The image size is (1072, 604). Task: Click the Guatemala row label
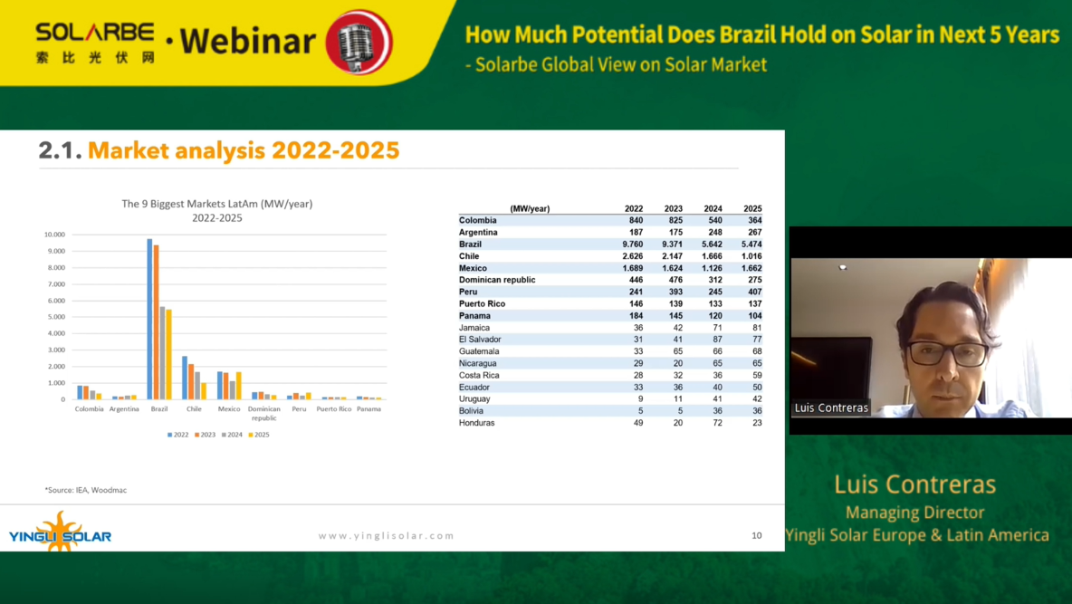(x=479, y=351)
